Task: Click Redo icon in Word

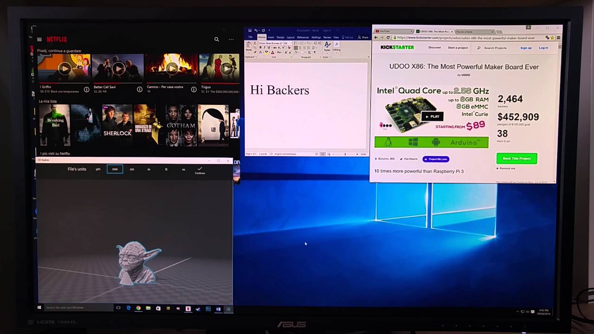Action: click(263, 30)
